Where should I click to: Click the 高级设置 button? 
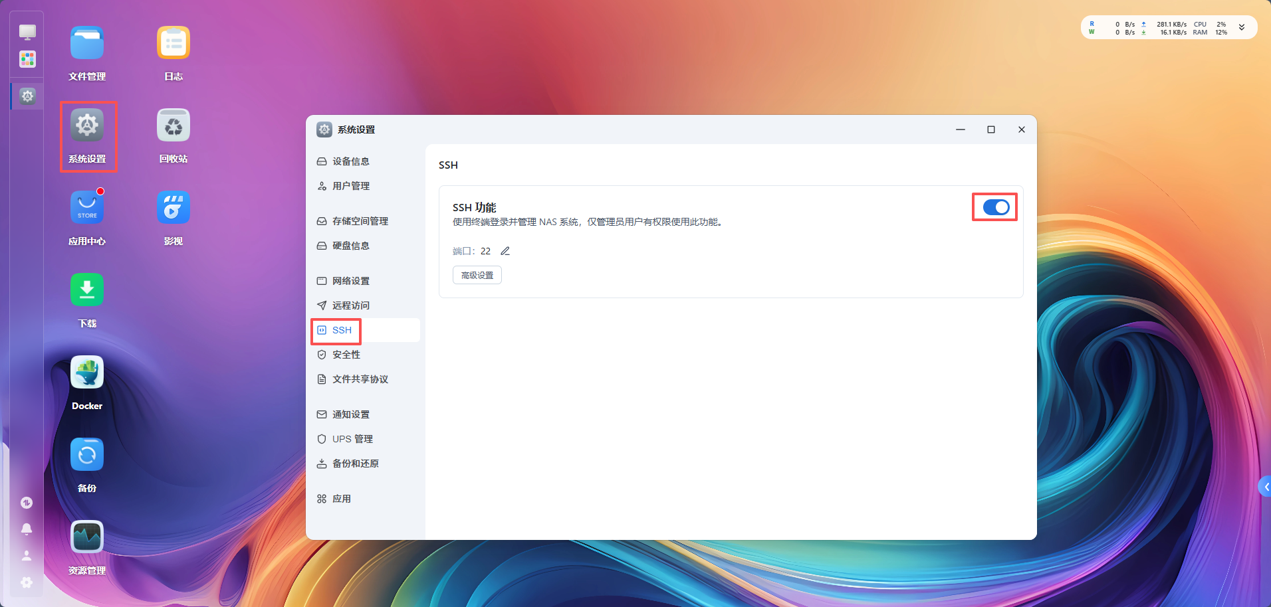click(477, 275)
